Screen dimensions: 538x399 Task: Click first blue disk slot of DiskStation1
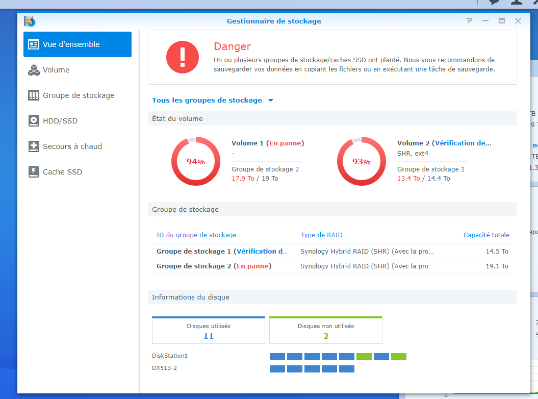coord(277,357)
